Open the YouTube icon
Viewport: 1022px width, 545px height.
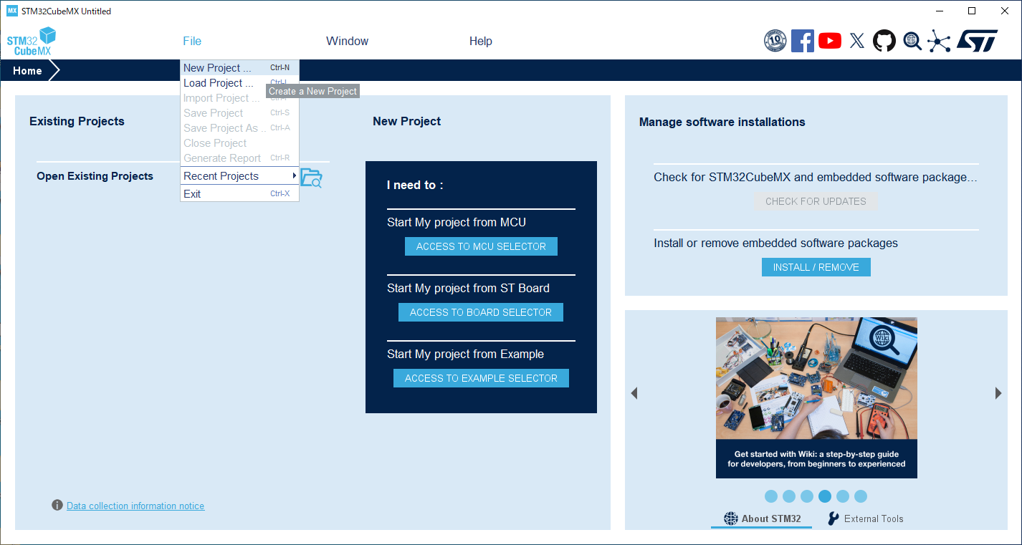point(830,41)
